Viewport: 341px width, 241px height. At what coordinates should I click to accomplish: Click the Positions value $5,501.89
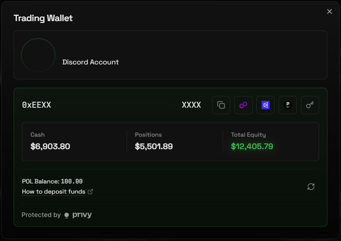(x=154, y=146)
